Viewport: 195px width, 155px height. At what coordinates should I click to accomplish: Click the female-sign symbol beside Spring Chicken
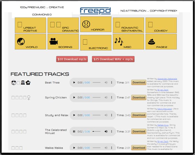[x=29, y=98]
